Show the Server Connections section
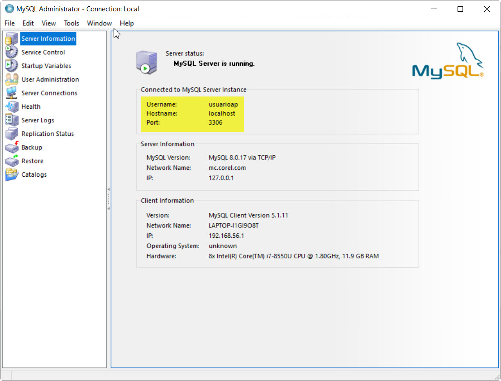 49,93
